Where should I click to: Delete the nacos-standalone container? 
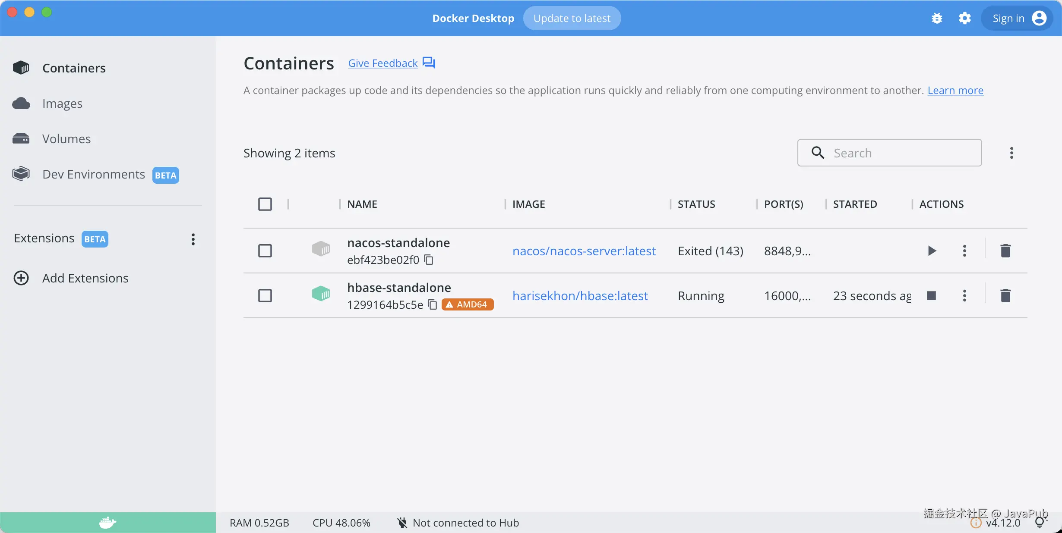pos(1005,251)
